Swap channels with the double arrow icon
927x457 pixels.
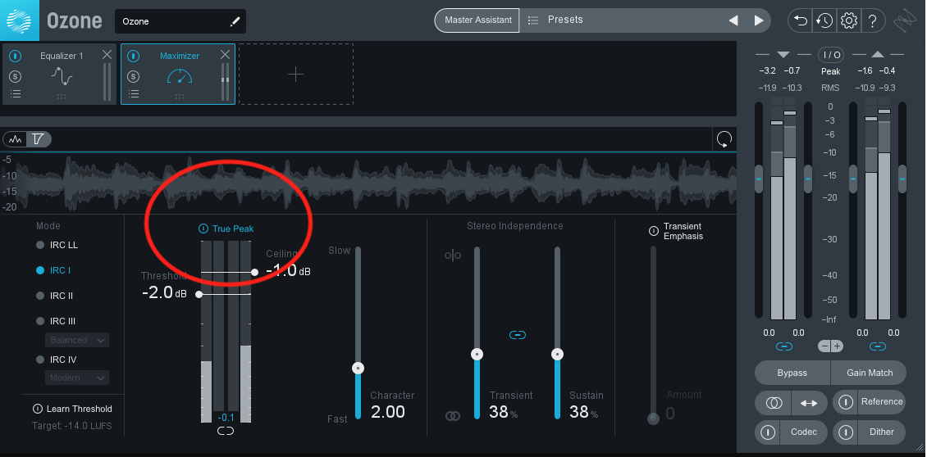[x=809, y=403]
